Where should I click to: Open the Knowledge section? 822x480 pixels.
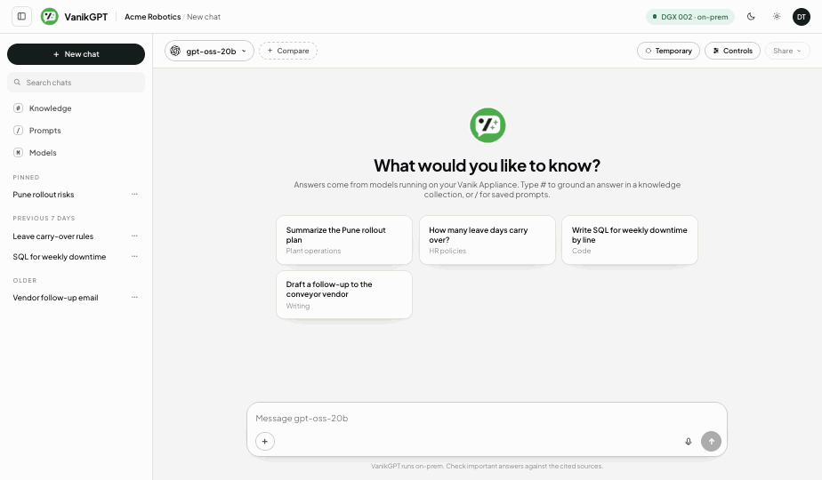pos(76,108)
